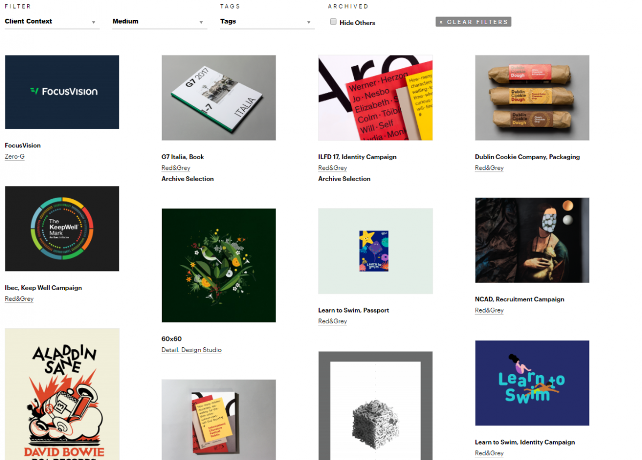Click the Red&Grey link under NCAD

(x=490, y=310)
